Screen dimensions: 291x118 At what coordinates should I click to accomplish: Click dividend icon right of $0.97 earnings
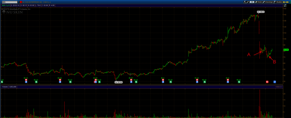(136, 82)
